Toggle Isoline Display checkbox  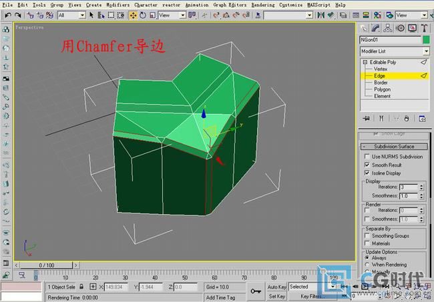point(368,173)
